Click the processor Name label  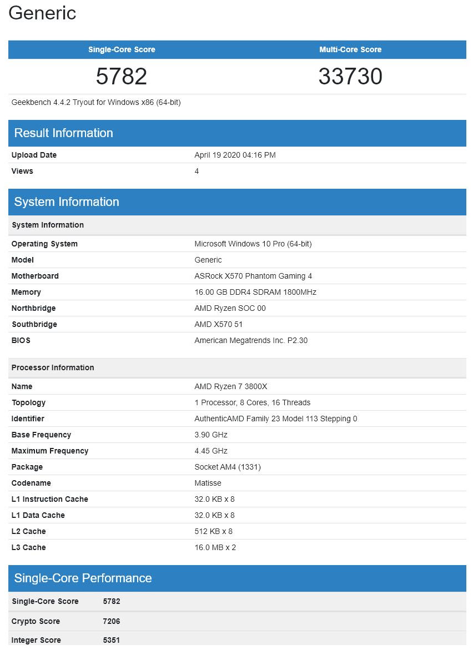[22, 387]
